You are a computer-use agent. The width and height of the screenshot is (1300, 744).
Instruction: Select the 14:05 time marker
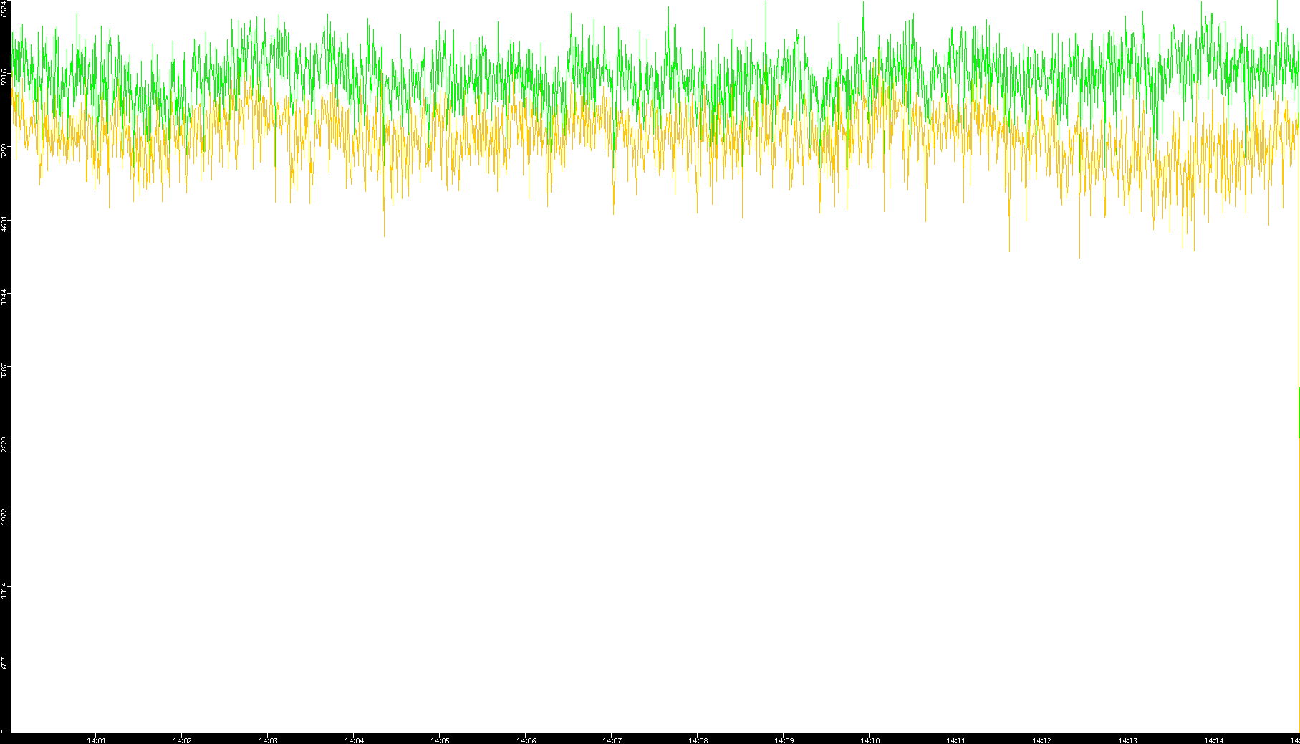click(x=440, y=740)
